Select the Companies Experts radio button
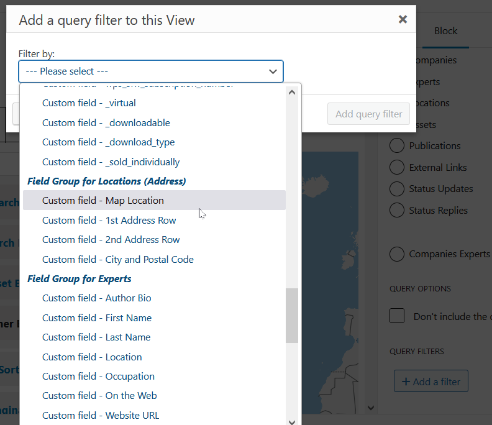 pyautogui.click(x=396, y=254)
